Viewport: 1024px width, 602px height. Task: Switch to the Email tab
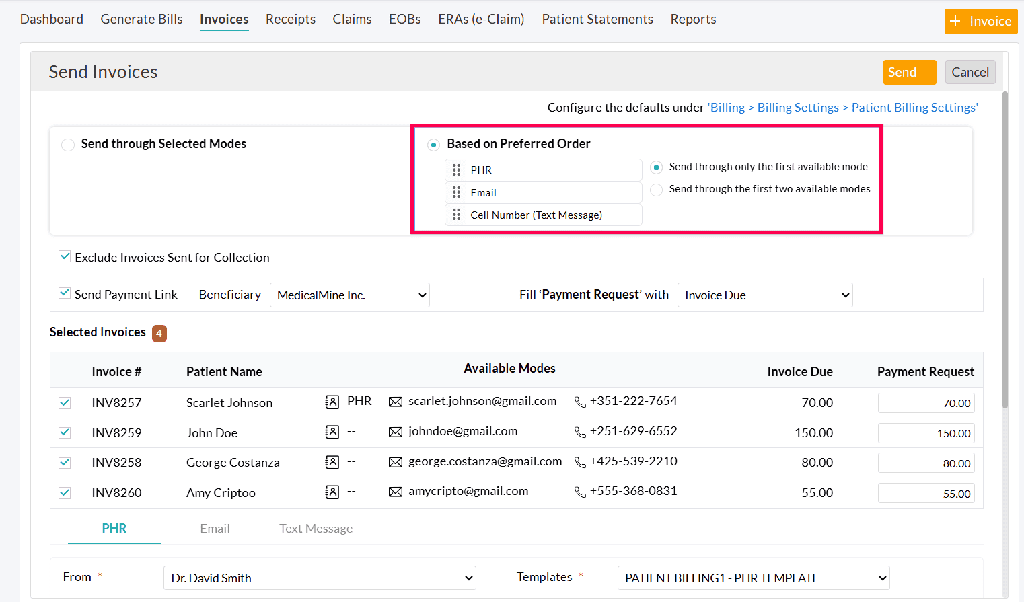tap(215, 528)
